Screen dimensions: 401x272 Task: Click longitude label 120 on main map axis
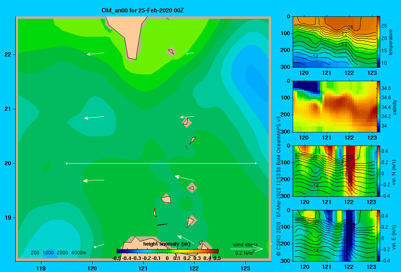tap(92, 268)
